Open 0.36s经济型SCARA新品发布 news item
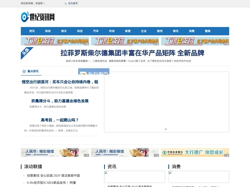 (51, 183)
